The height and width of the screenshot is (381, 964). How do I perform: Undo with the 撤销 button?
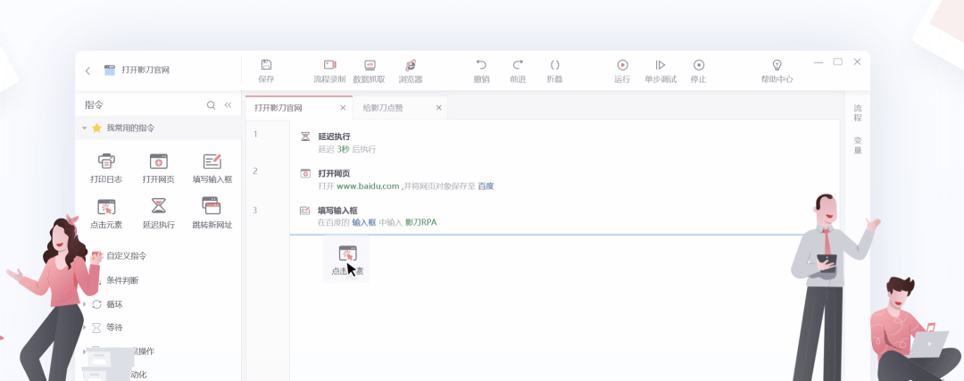click(x=481, y=64)
